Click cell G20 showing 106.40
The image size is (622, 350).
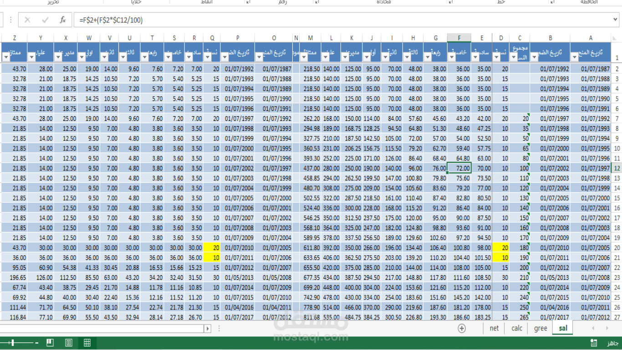pyautogui.click(x=435, y=248)
